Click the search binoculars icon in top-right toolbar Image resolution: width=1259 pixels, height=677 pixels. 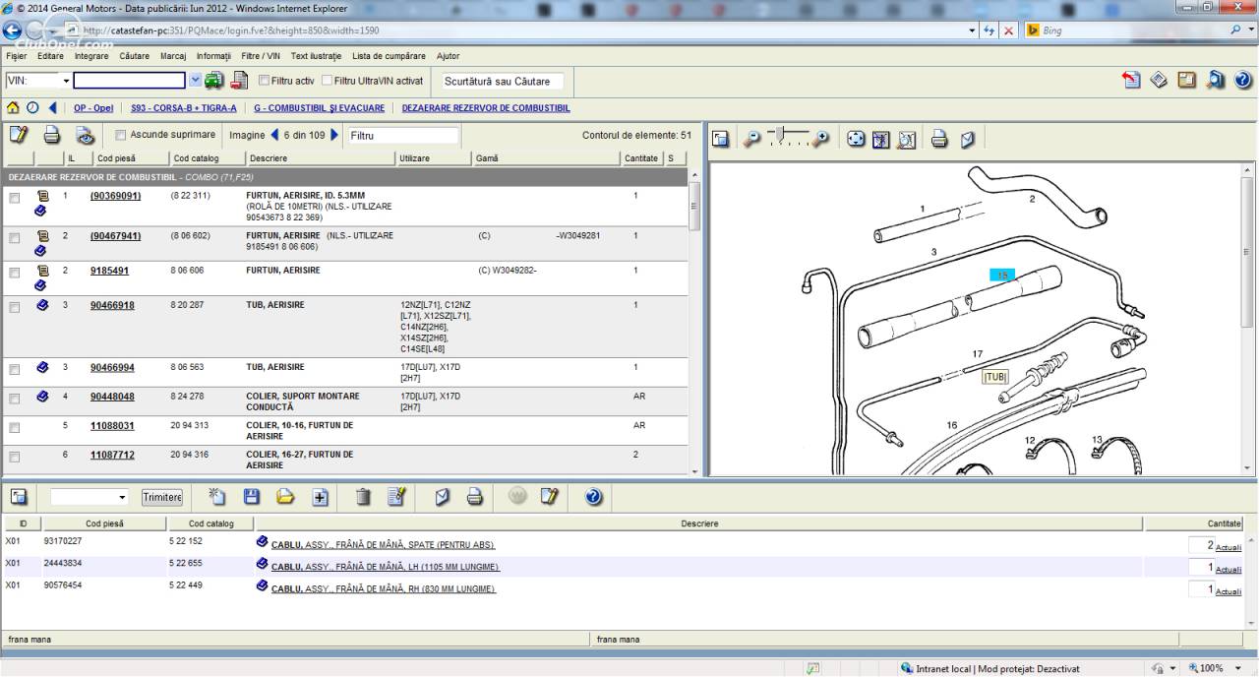(x=1216, y=80)
